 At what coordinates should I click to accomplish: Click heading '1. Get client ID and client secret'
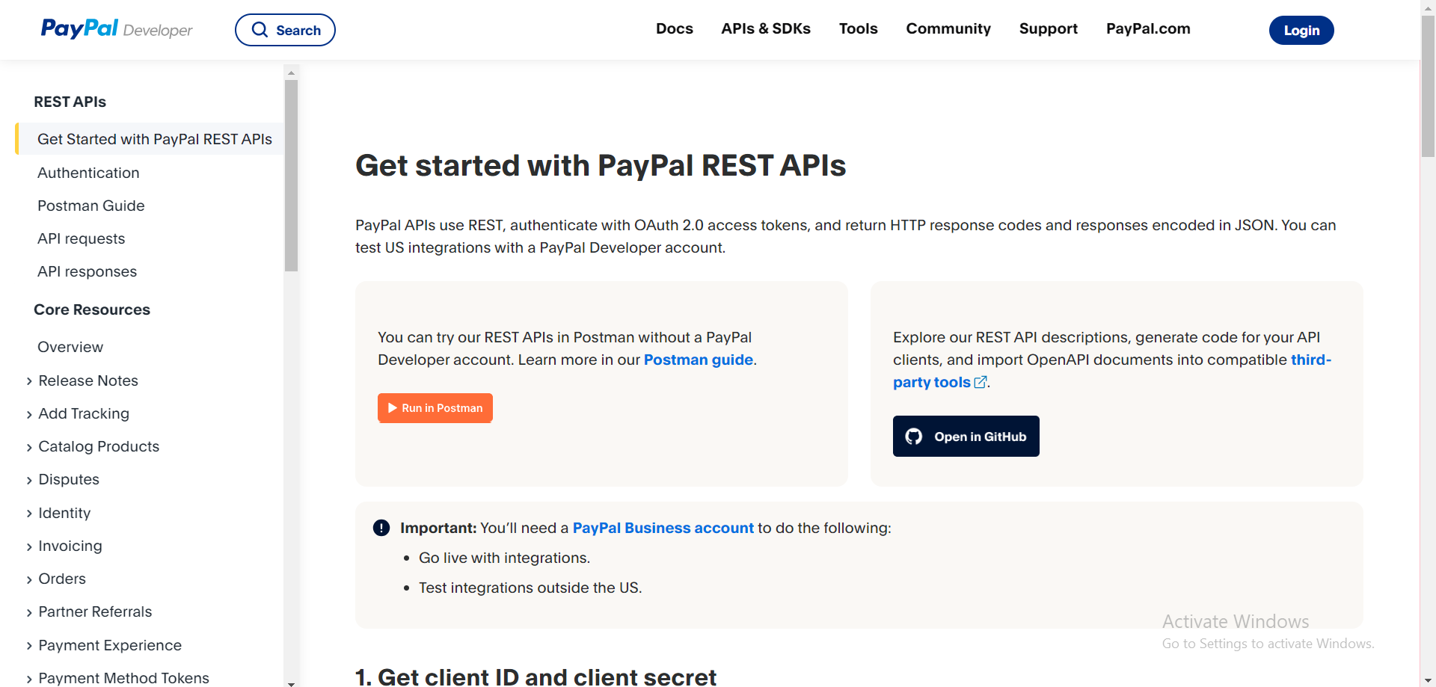pos(536,677)
